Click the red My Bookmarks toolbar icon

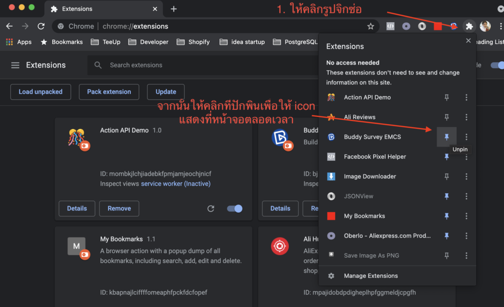point(438,26)
